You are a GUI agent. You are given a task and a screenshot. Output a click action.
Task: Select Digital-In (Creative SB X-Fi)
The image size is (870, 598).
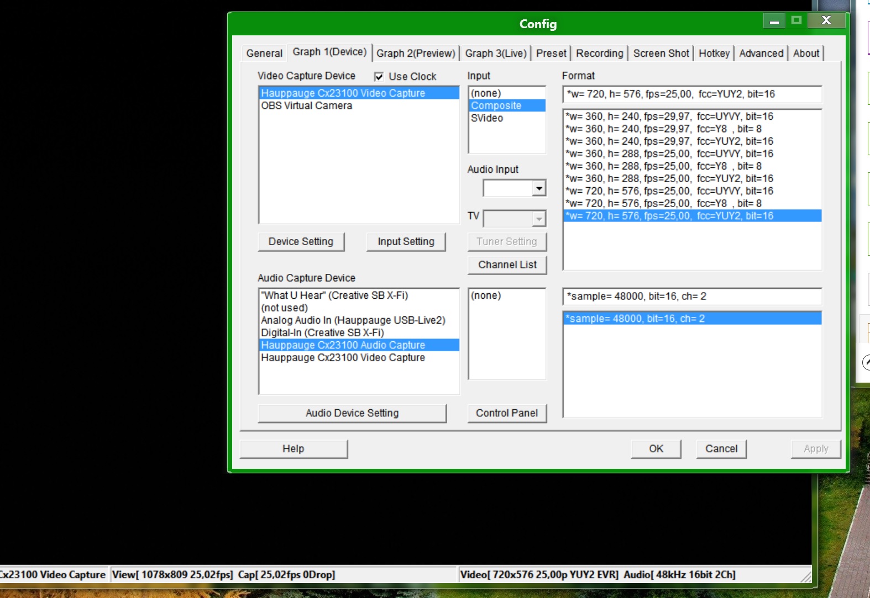tap(359, 332)
